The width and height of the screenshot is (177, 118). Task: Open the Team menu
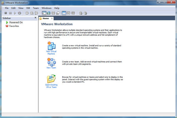tap(36, 8)
